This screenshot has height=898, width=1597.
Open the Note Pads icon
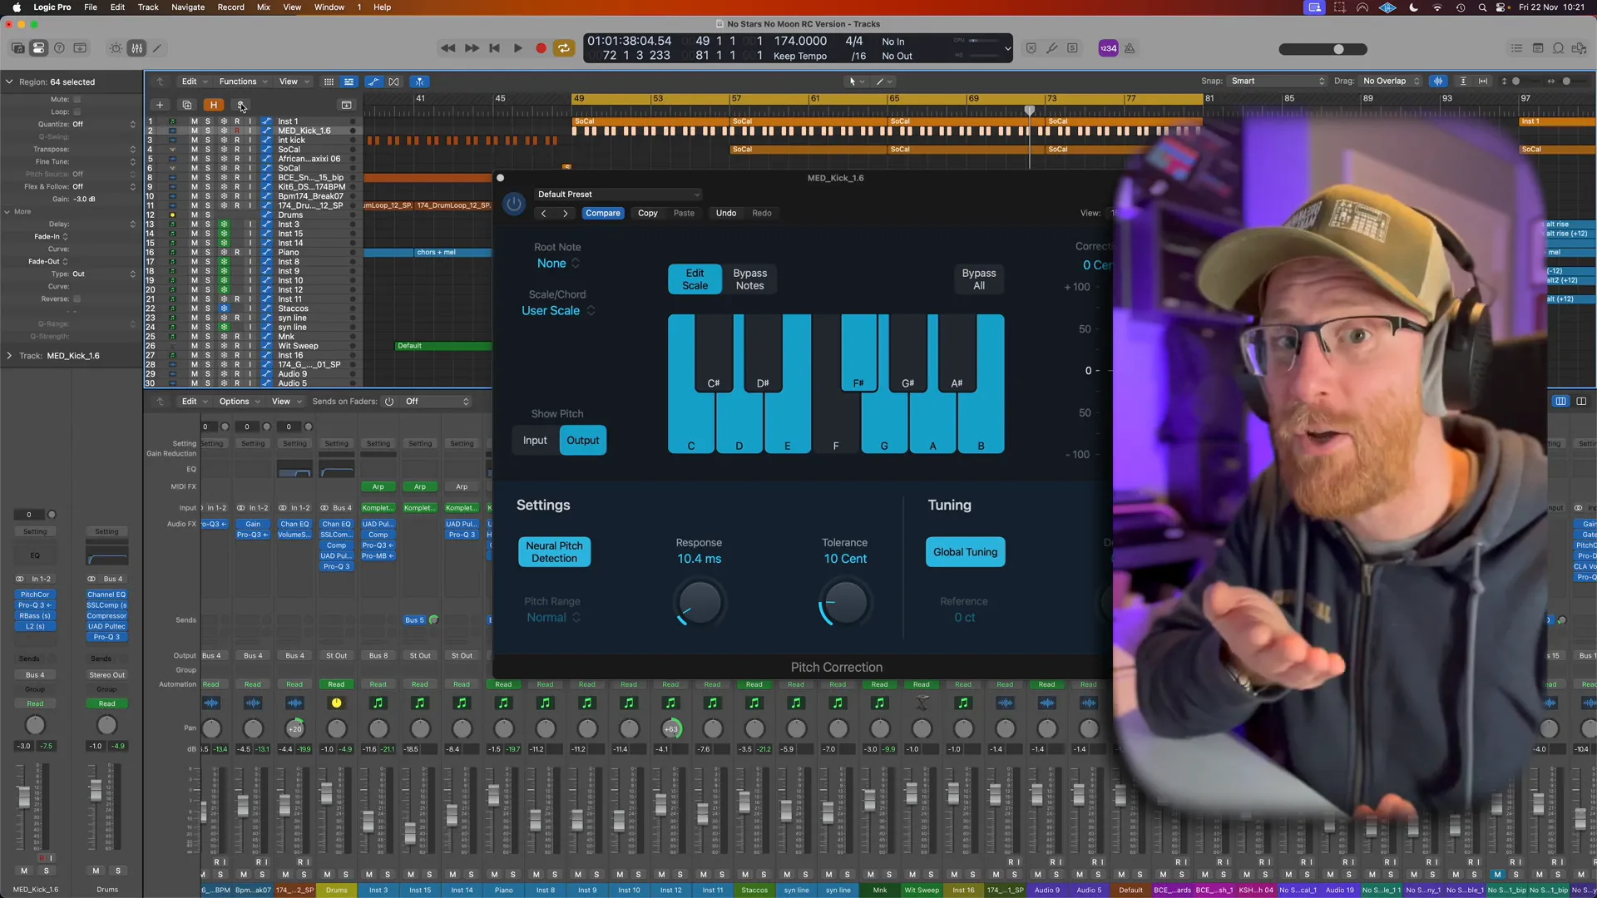[1537, 48]
